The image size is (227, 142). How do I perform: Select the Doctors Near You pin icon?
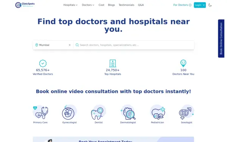[x=183, y=64]
